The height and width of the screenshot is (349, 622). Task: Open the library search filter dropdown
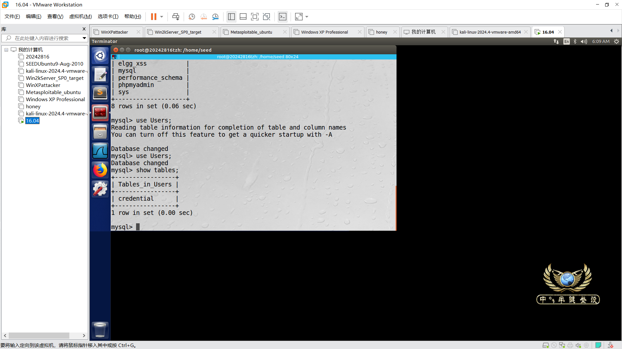[84, 38]
